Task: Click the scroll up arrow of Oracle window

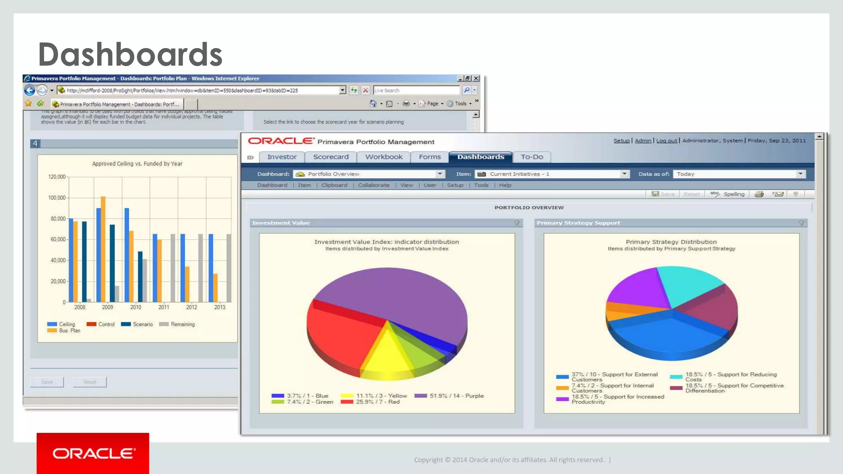Action: tap(820, 137)
